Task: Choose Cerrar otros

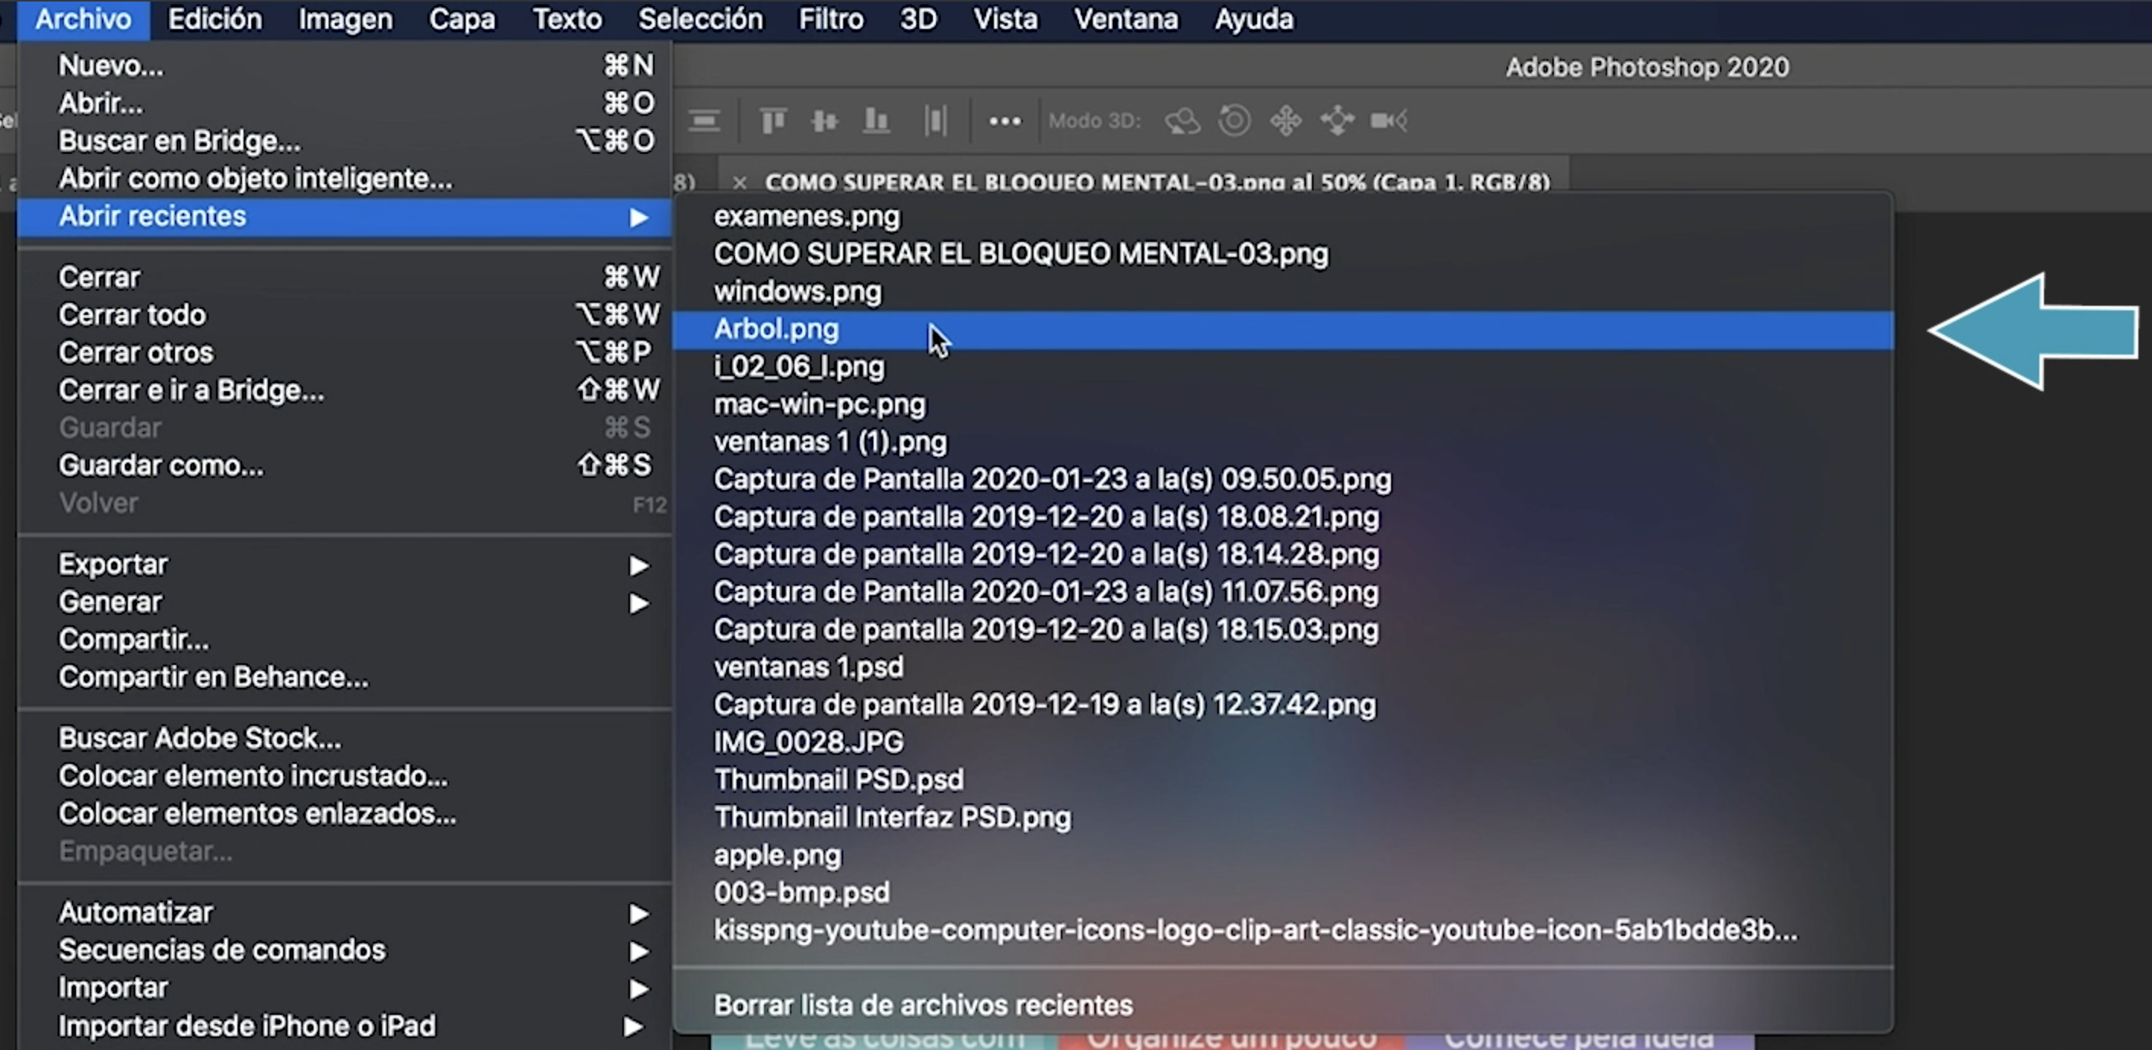Action: pos(344,352)
